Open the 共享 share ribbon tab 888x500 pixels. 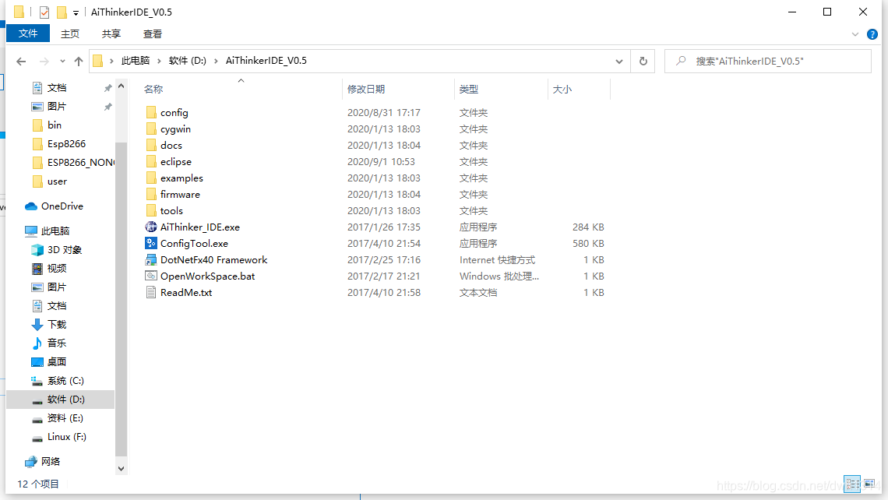click(111, 34)
